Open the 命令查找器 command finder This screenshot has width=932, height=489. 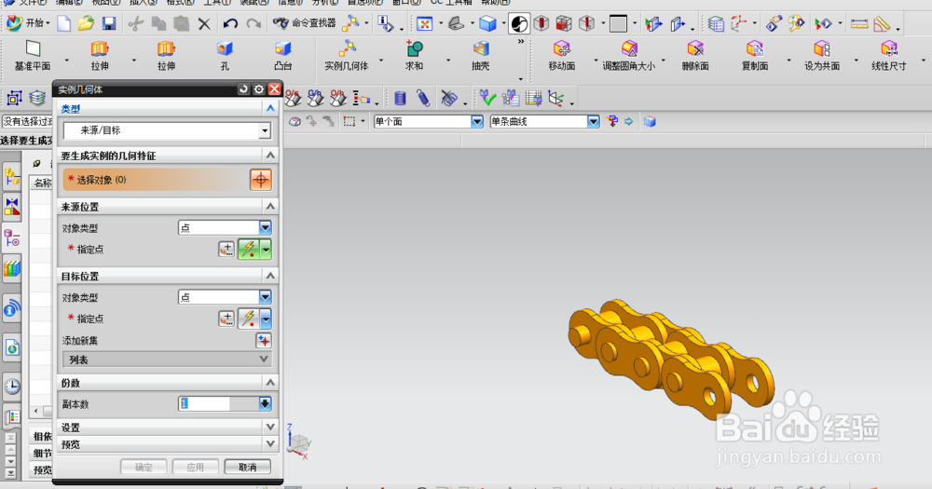point(305,23)
